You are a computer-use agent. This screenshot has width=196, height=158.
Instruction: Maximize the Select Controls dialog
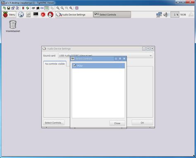(x=120, y=59)
